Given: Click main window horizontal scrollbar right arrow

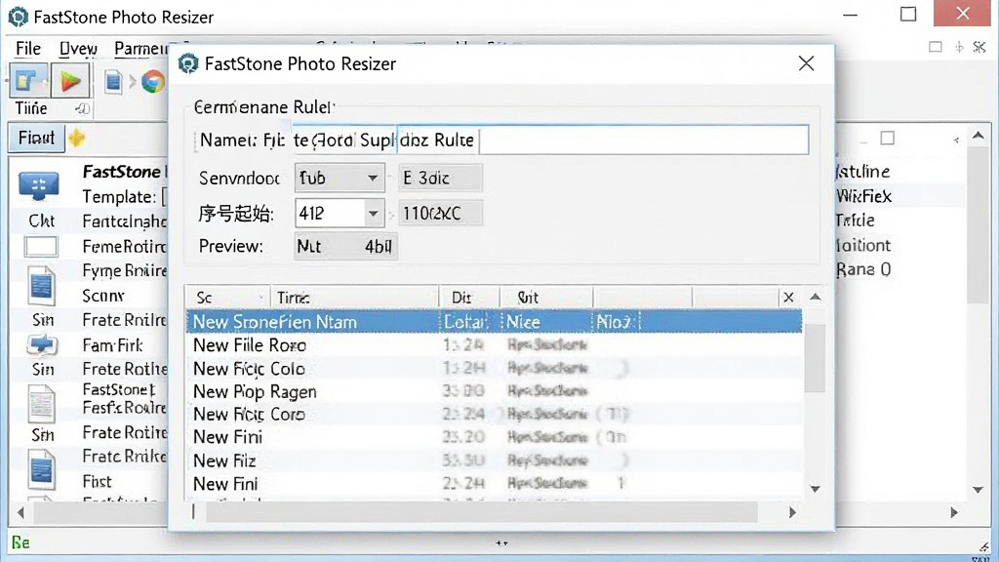Looking at the screenshot, I should click(954, 512).
